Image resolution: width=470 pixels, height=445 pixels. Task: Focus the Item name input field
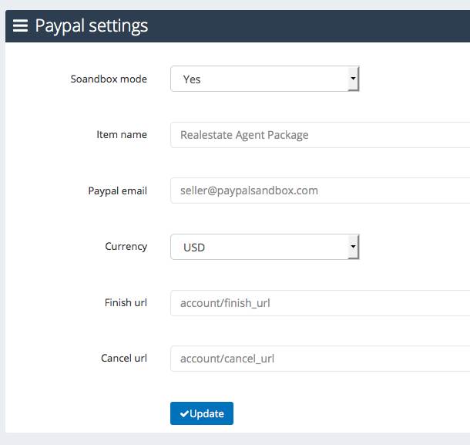click(320, 135)
